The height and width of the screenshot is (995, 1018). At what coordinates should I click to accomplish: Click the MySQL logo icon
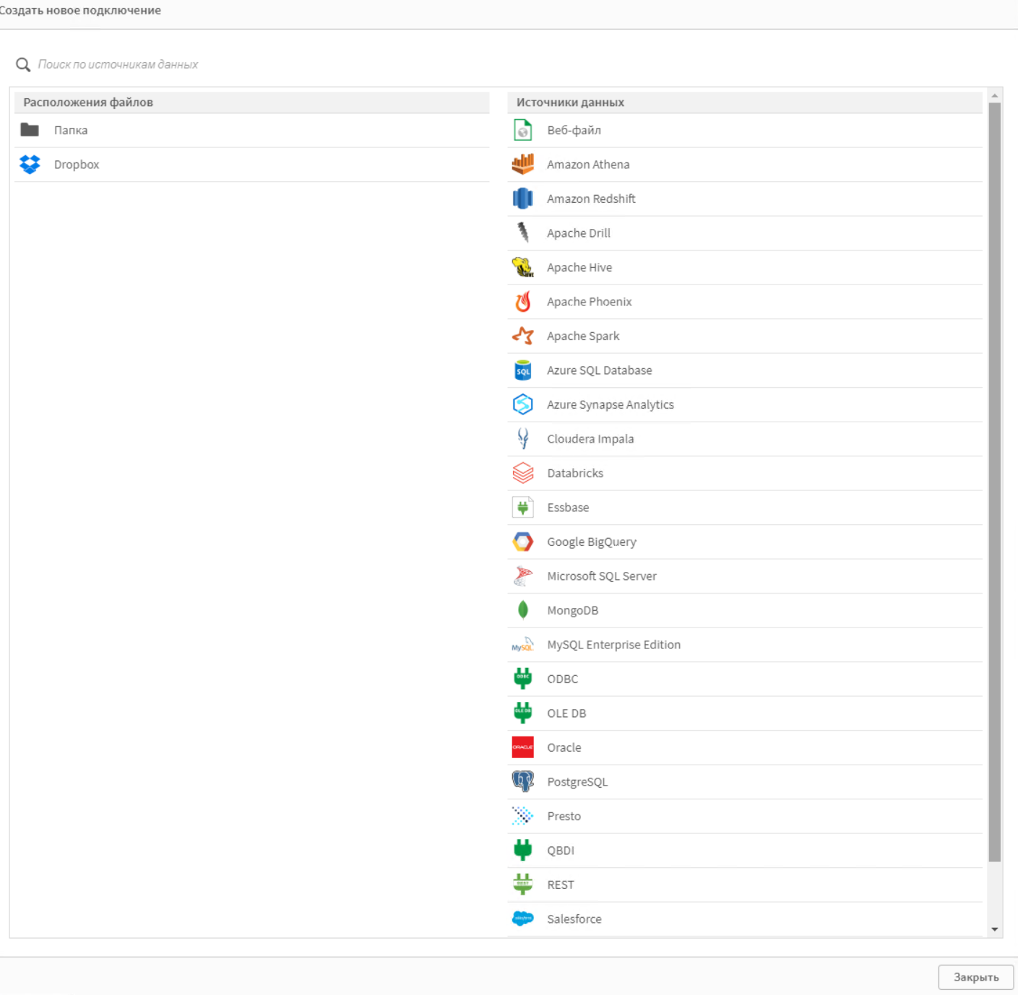[x=522, y=645]
